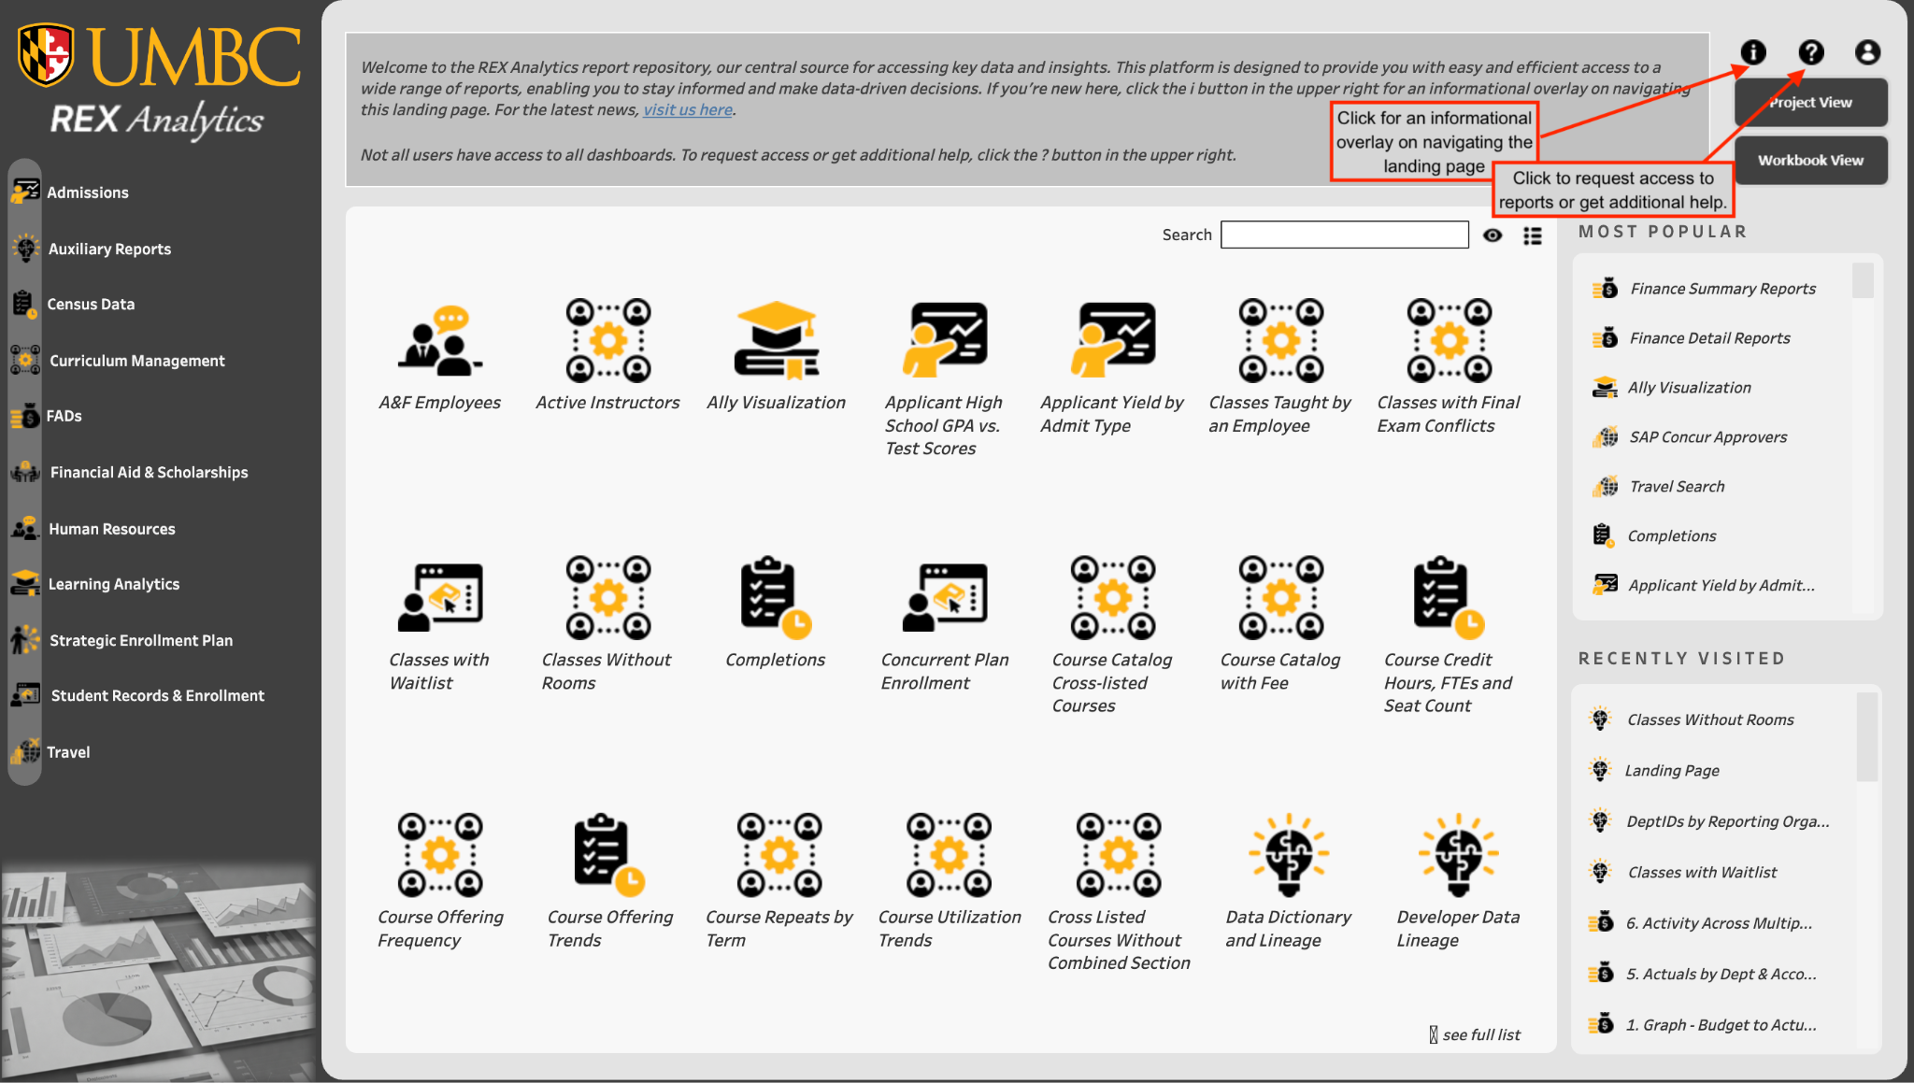Open the Developer Data Lineage lightbulb icon
Screen dimensions: 1914x1083
pos(1458,854)
